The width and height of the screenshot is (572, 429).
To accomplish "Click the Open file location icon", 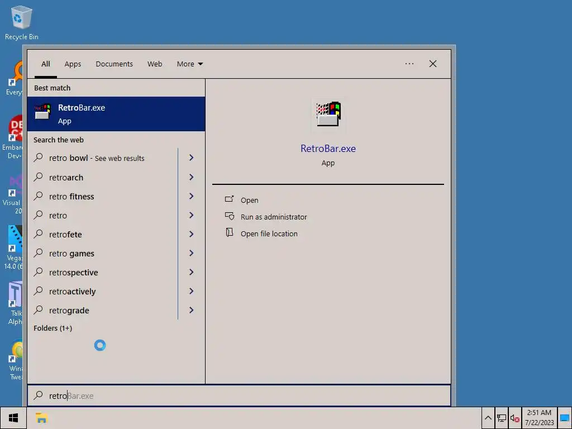I will (230, 232).
